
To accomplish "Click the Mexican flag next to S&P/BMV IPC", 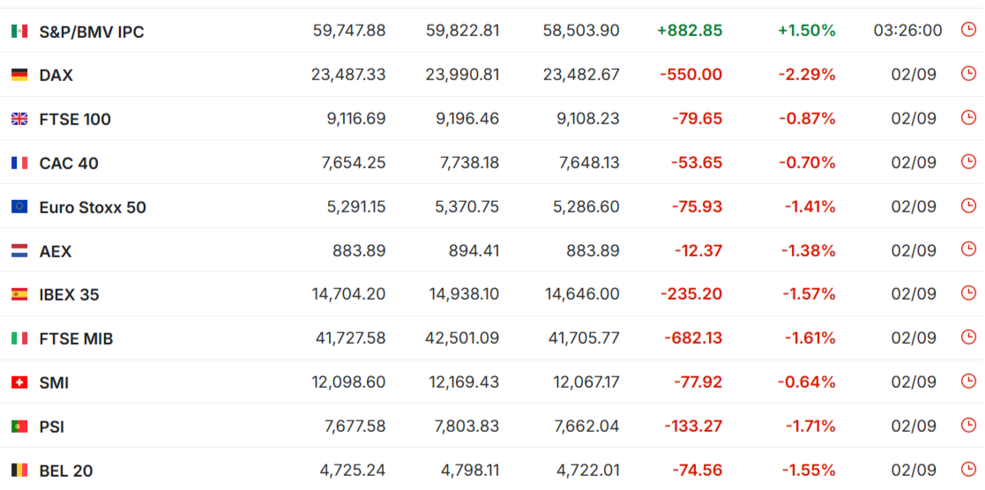I will click(x=19, y=31).
